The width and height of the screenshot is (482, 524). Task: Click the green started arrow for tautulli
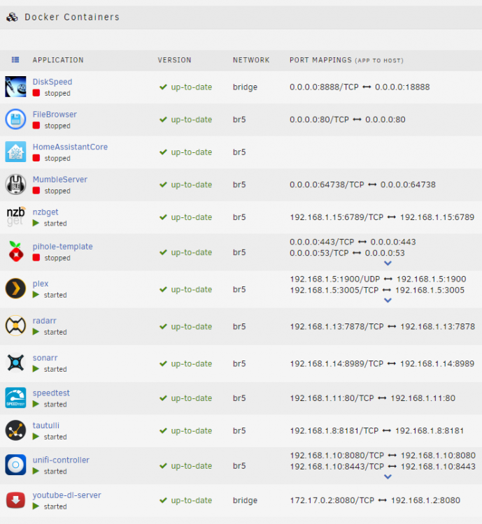(x=36, y=437)
